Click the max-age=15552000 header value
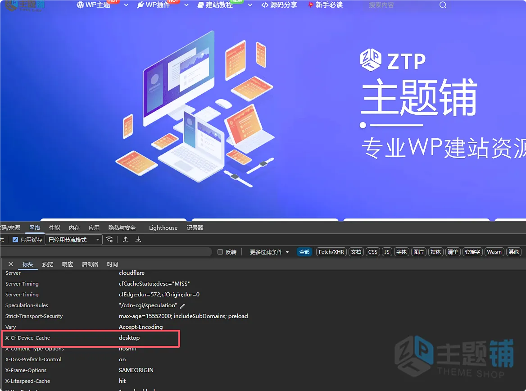Image resolution: width=526 pixels, height=391 pixels. (183, 316)
